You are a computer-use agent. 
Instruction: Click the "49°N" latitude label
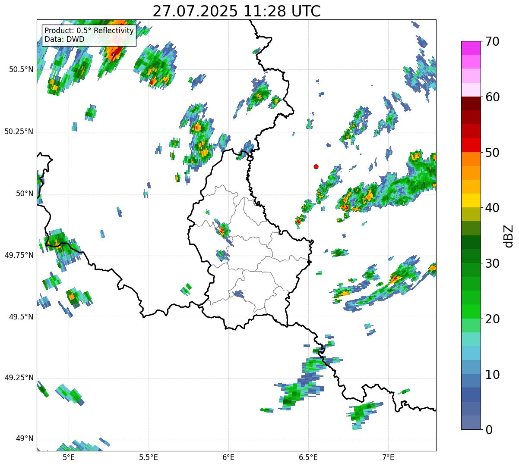point(25,439)
